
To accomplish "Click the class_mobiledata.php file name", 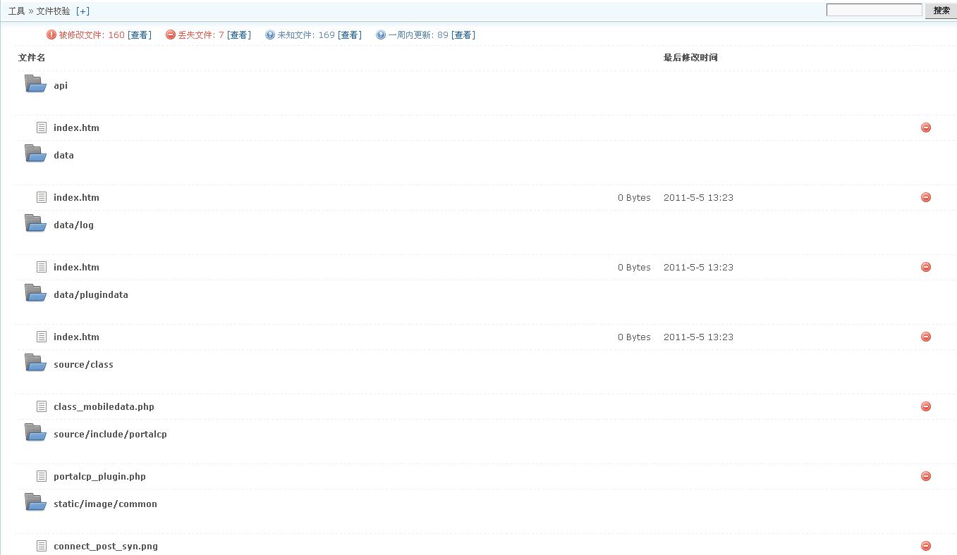I will [x=104, y=406].
